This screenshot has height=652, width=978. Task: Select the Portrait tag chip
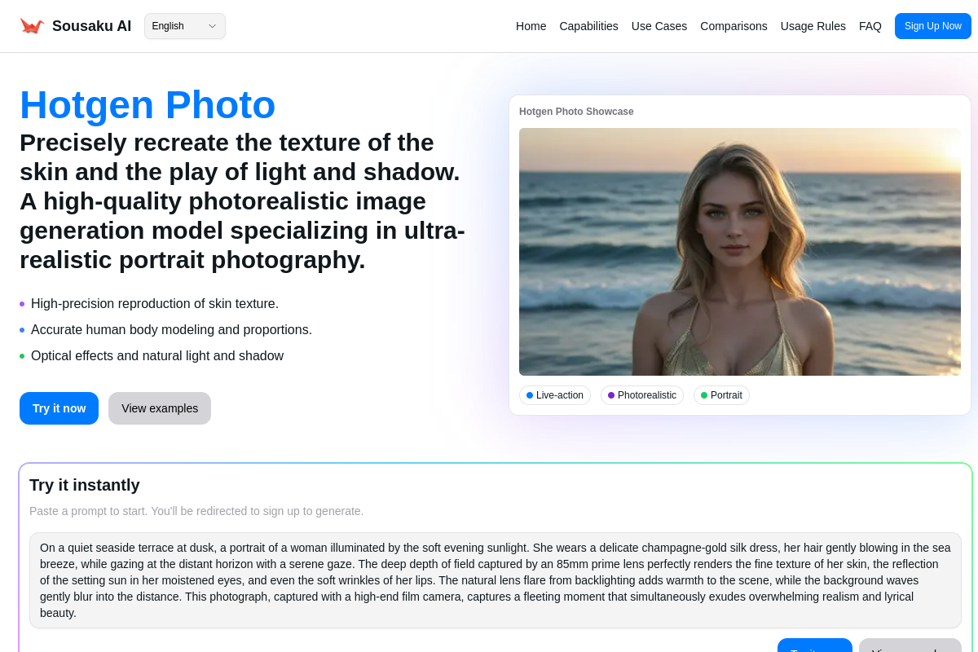721,395
